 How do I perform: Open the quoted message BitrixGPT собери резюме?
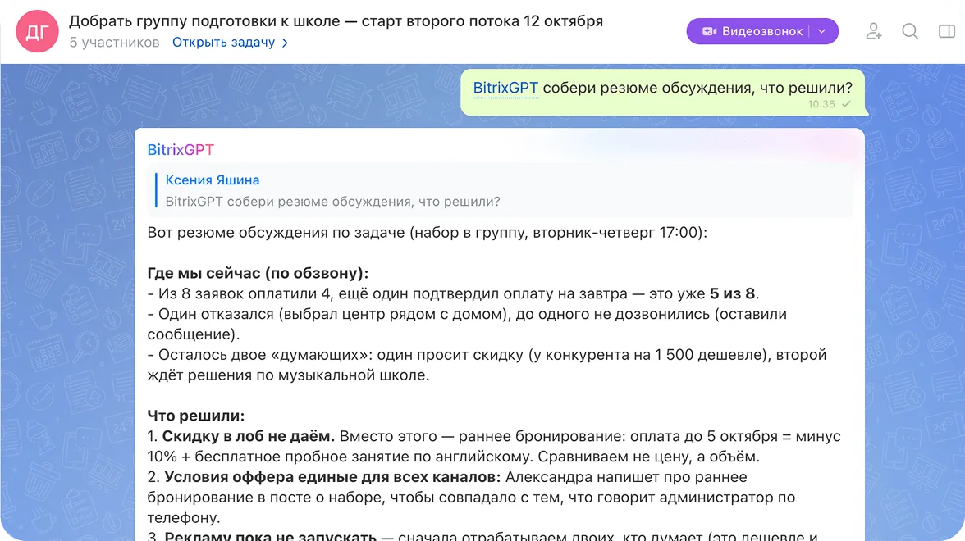click(x=333, y=202)
